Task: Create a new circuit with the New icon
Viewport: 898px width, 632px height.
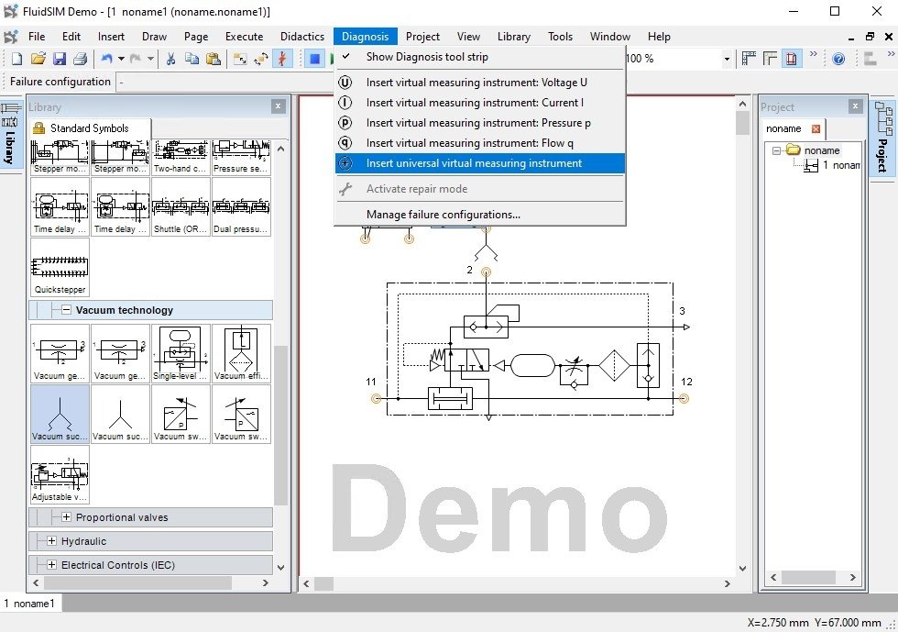Action: [x=17, y=59]
